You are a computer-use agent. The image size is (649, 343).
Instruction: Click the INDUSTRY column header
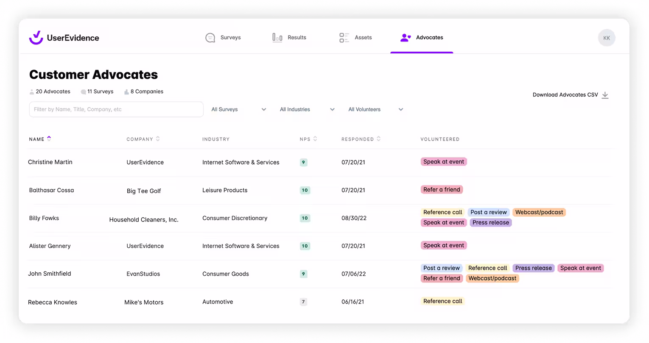[216, 139]
